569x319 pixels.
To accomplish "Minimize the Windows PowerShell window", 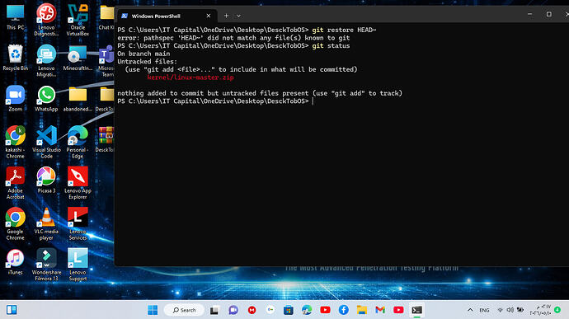I will tap(529, 14).
